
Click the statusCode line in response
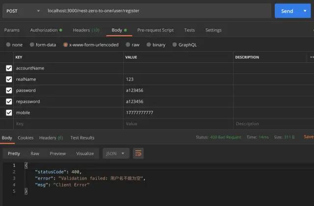(58, 172)
